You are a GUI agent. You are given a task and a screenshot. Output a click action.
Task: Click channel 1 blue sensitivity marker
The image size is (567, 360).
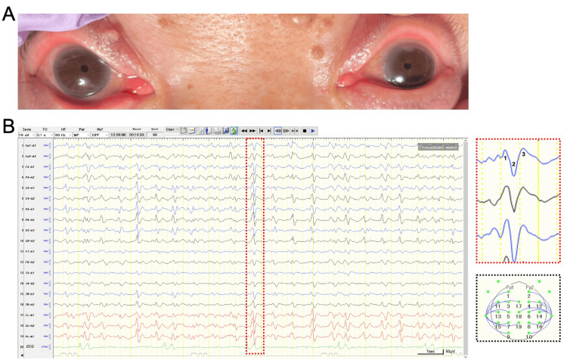47,145
